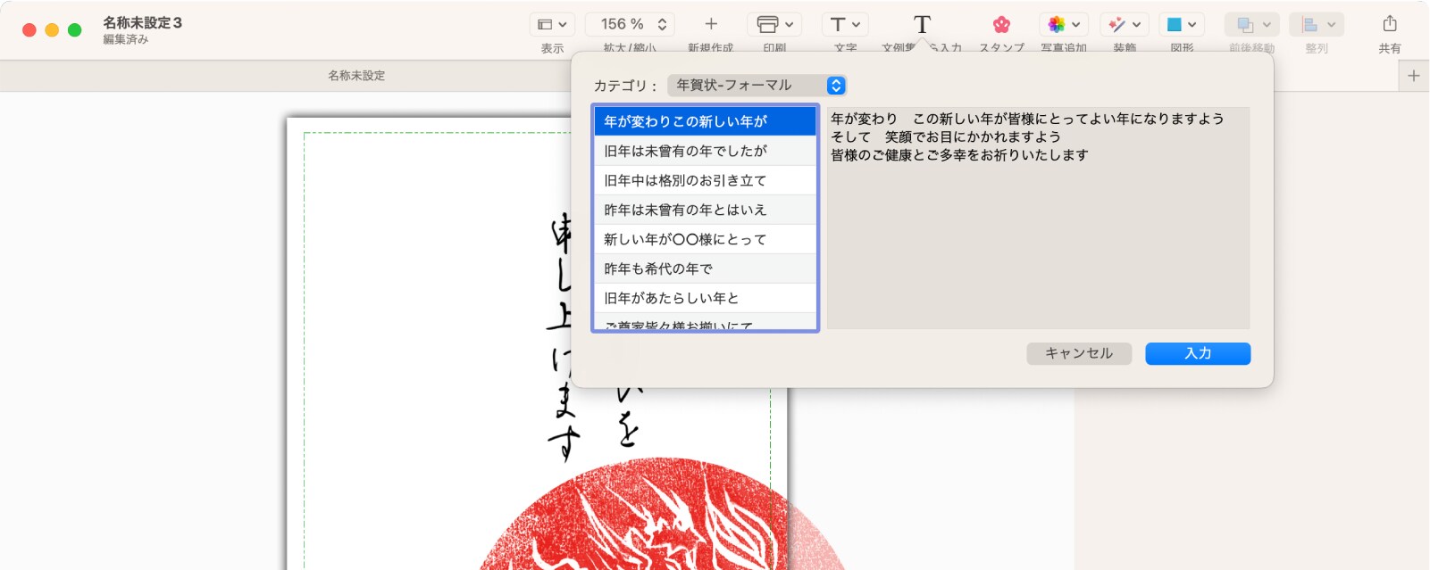Click the 共有 share icon
The width and height of the screenshot is (1430, 570).
1390,23
